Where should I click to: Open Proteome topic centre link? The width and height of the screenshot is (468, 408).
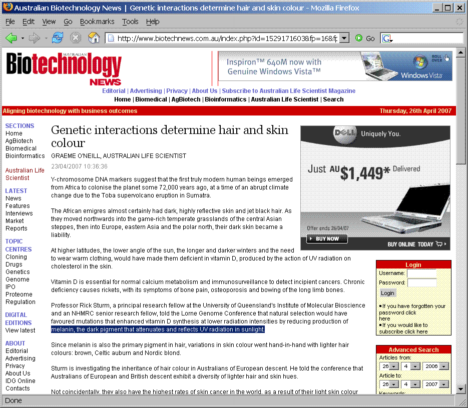click(x=19, y=294)
